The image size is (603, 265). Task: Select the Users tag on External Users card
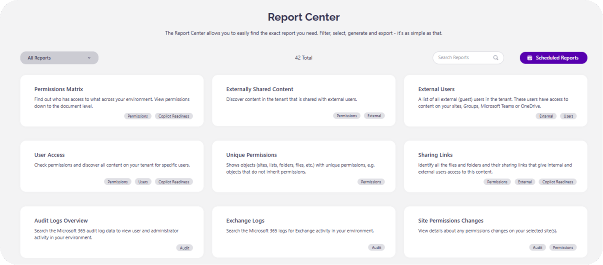click(x=568, y=116)
